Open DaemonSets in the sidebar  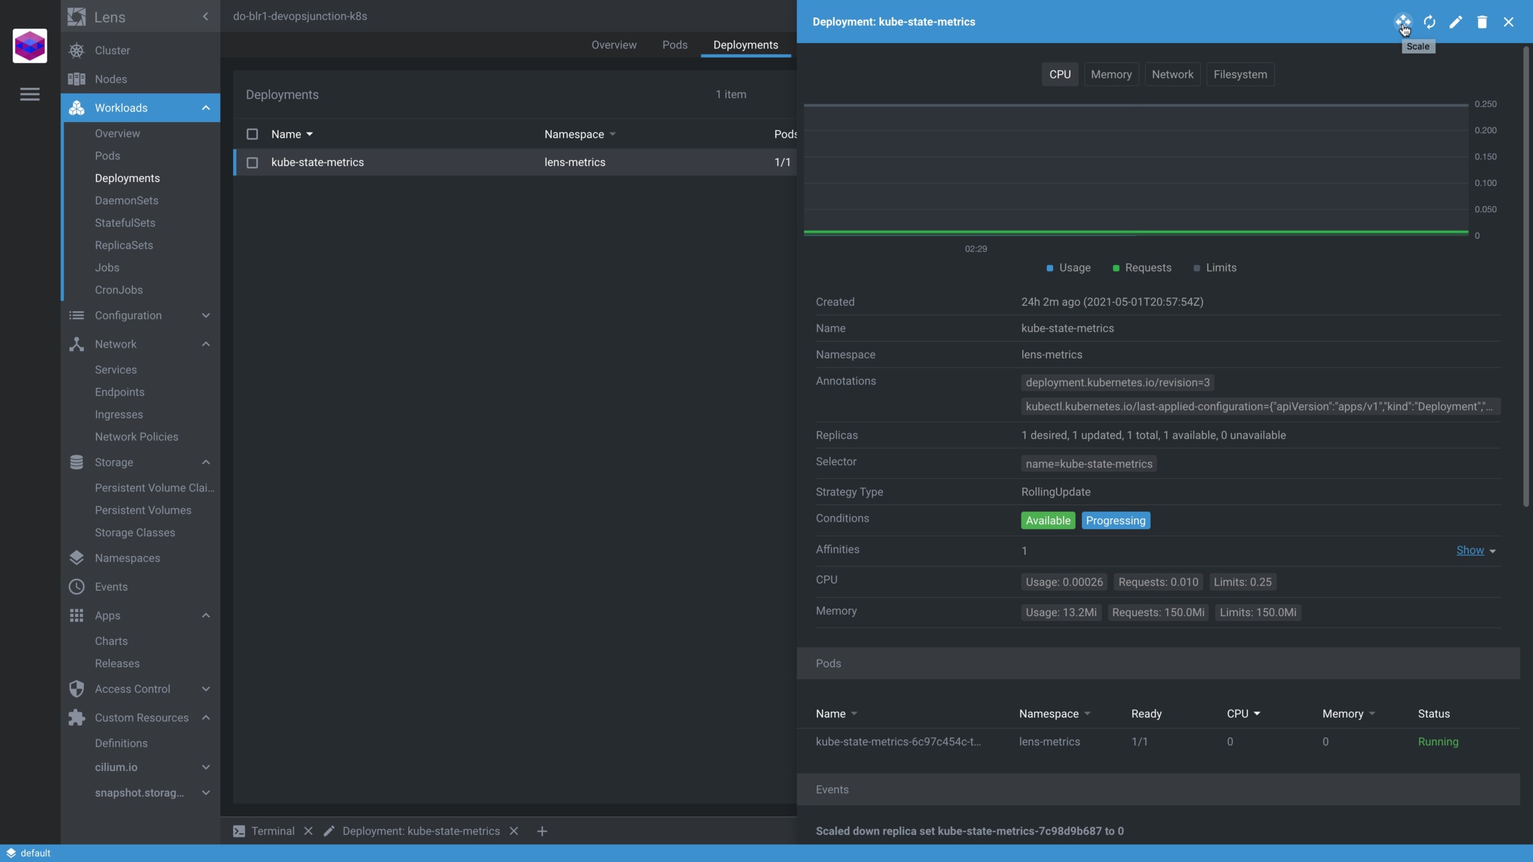point(126,201)
